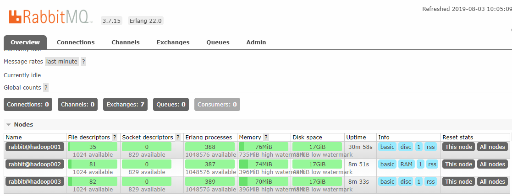The width and height of the screenshot is (512, 196).
Task: Click memory usage bar of rabbit@hadoop003
Action: point(264,181)
